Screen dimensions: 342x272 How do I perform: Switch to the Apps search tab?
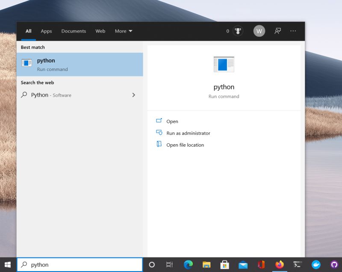pos(46,31)
